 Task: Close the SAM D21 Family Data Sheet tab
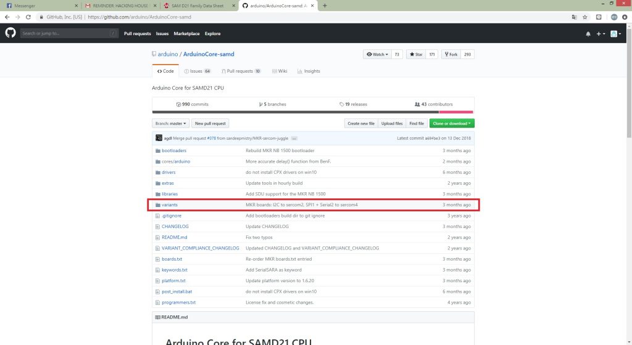tap(233, 6)
